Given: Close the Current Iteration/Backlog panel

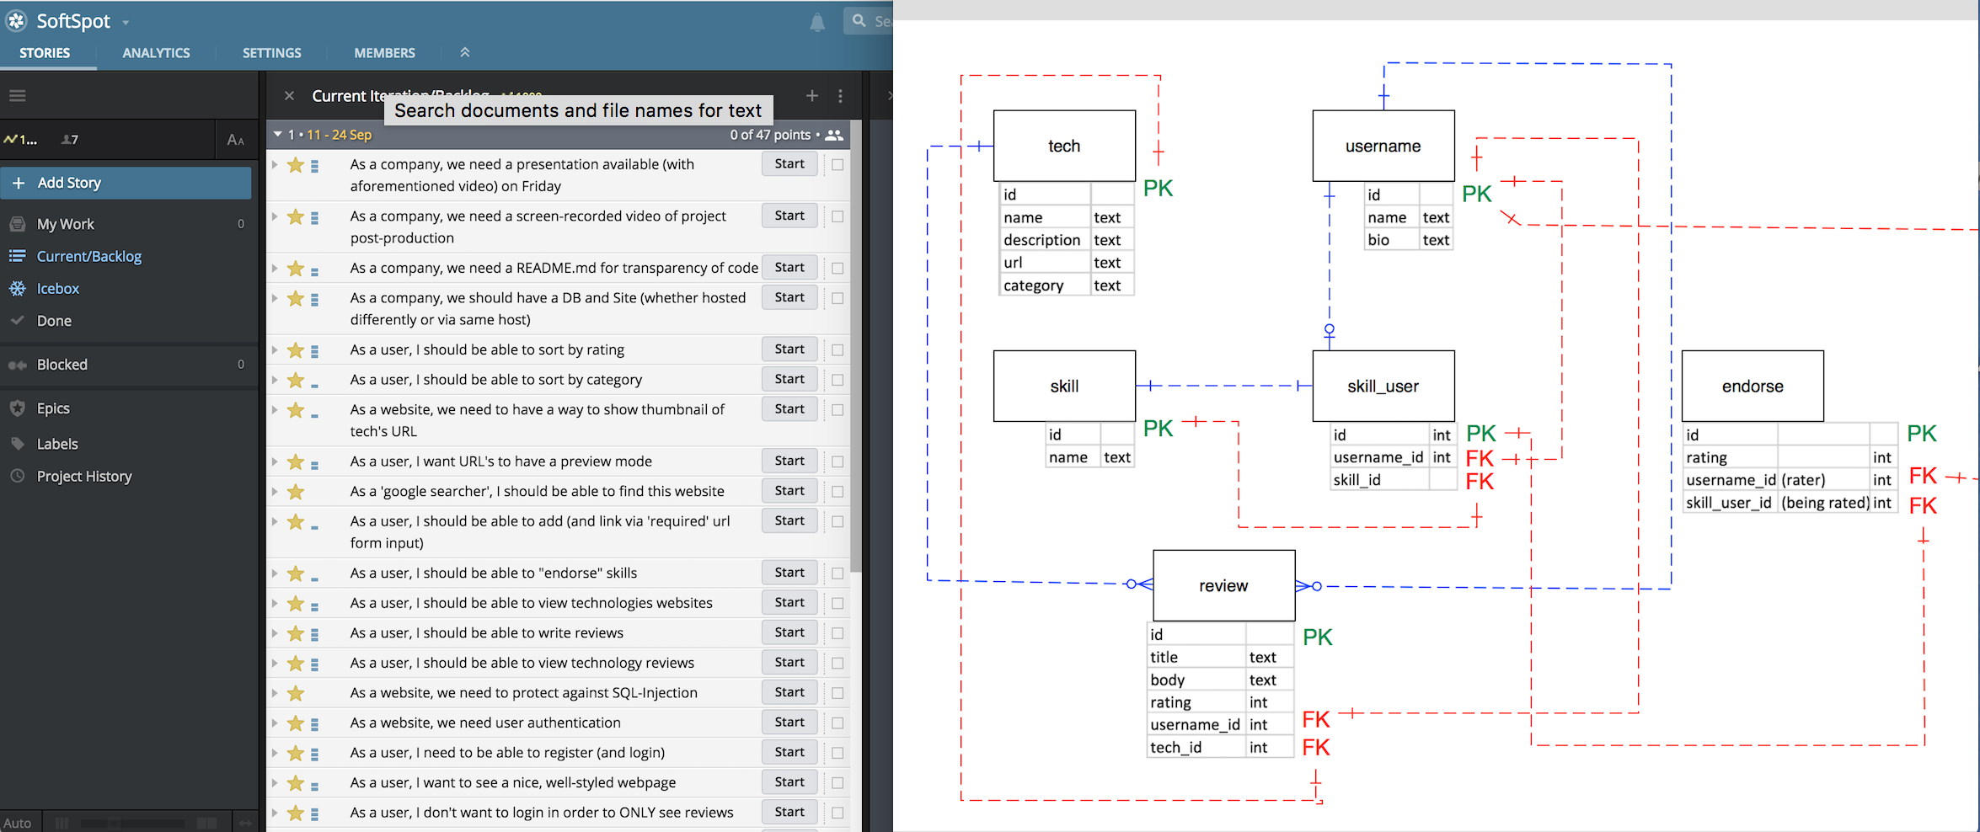Looking at the screenshot, I should coord(289,96).
